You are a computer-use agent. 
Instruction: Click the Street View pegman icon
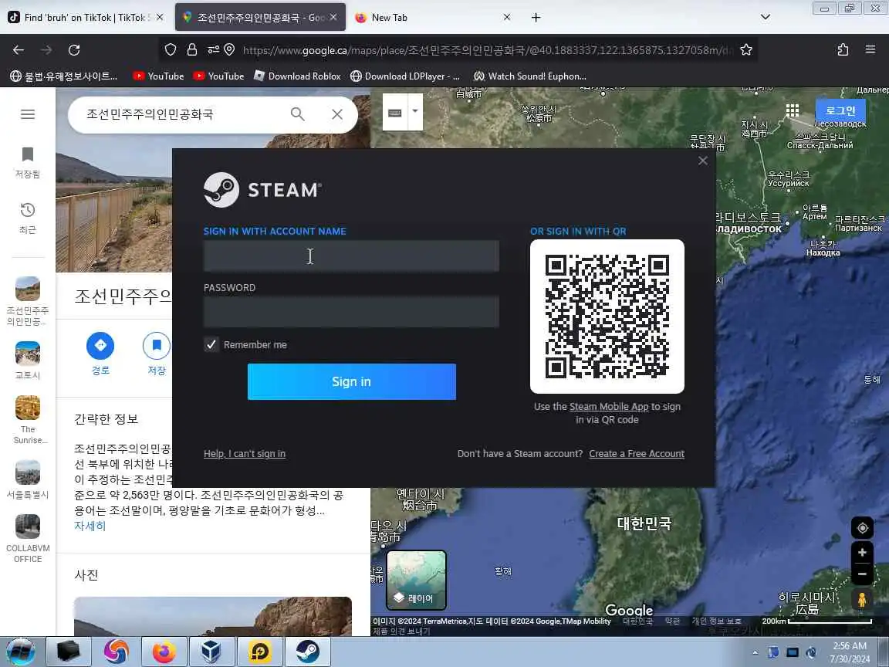pyautogui.click(x=862, y=600)
